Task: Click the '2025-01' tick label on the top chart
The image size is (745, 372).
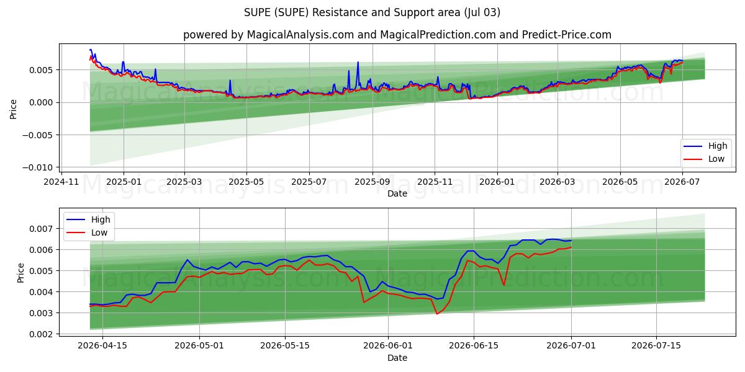Action: click(x=124, y=182)
